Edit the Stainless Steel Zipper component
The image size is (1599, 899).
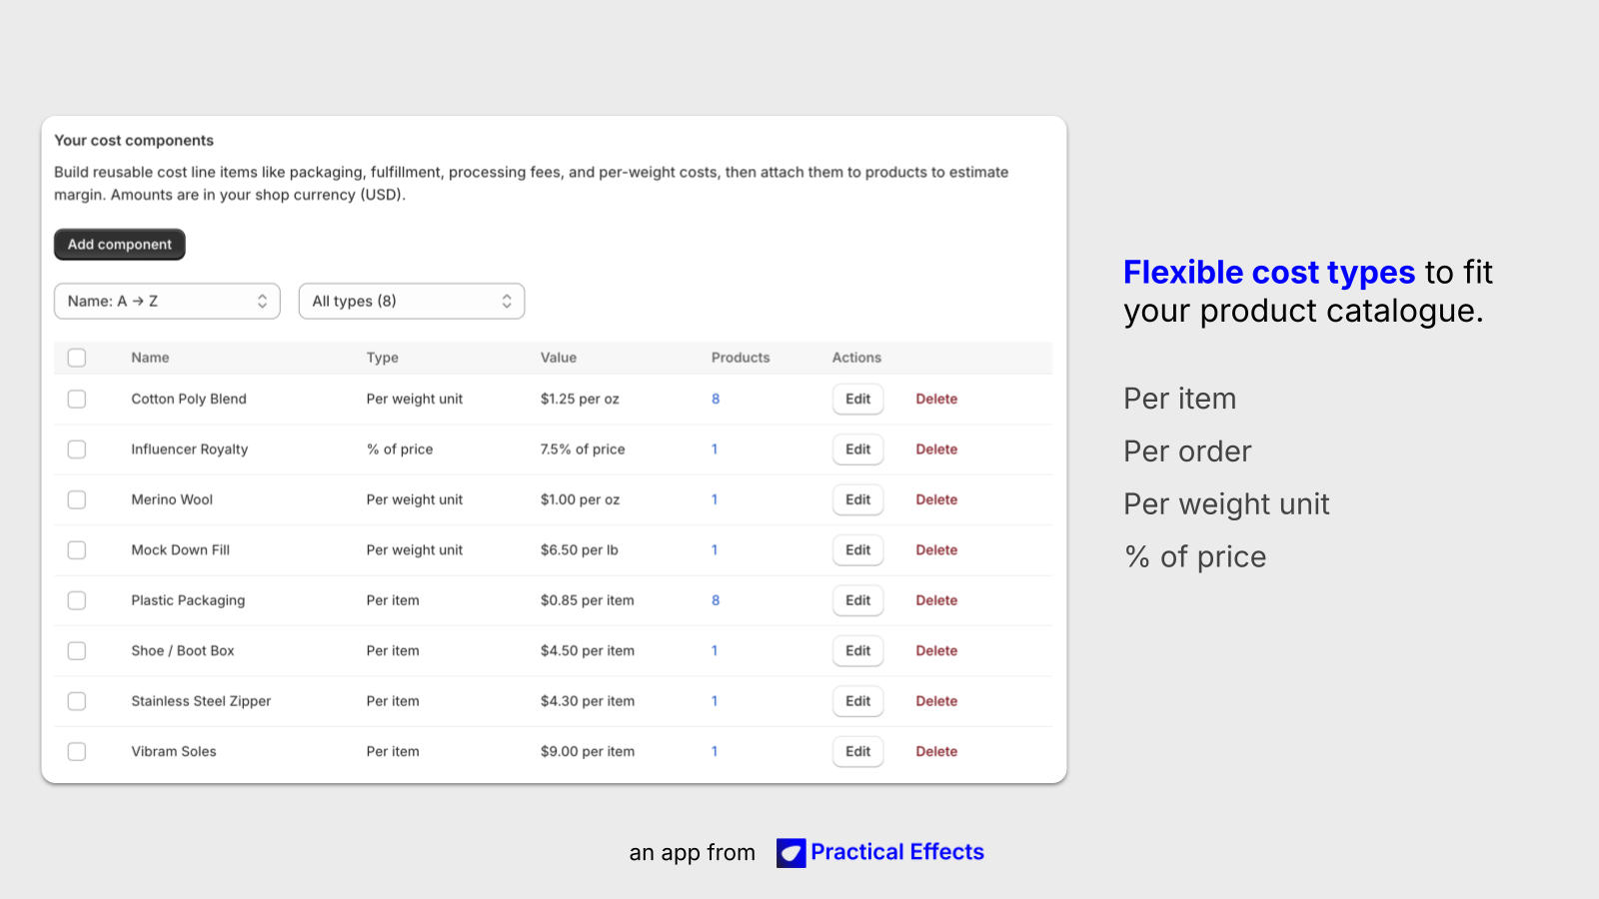(x=857, y=701)
